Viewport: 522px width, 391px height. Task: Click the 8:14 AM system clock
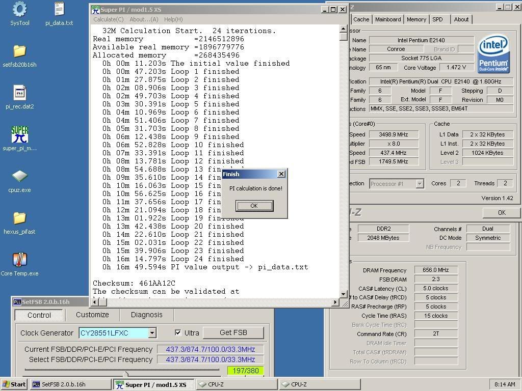[505, 384]
